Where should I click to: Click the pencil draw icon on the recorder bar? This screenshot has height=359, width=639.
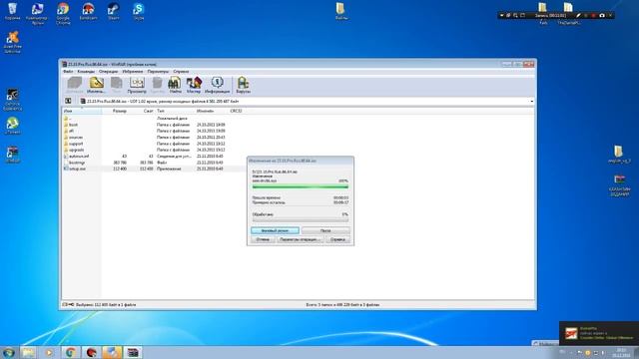(x=578, y=16)
